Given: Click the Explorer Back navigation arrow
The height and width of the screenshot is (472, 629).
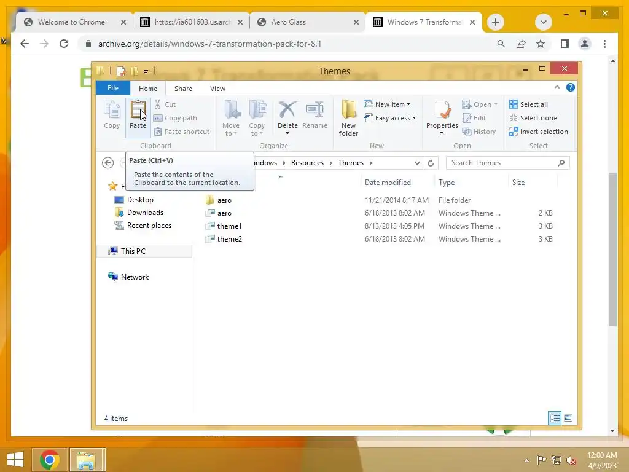Looking at the screenshot, I should point(107,162).
